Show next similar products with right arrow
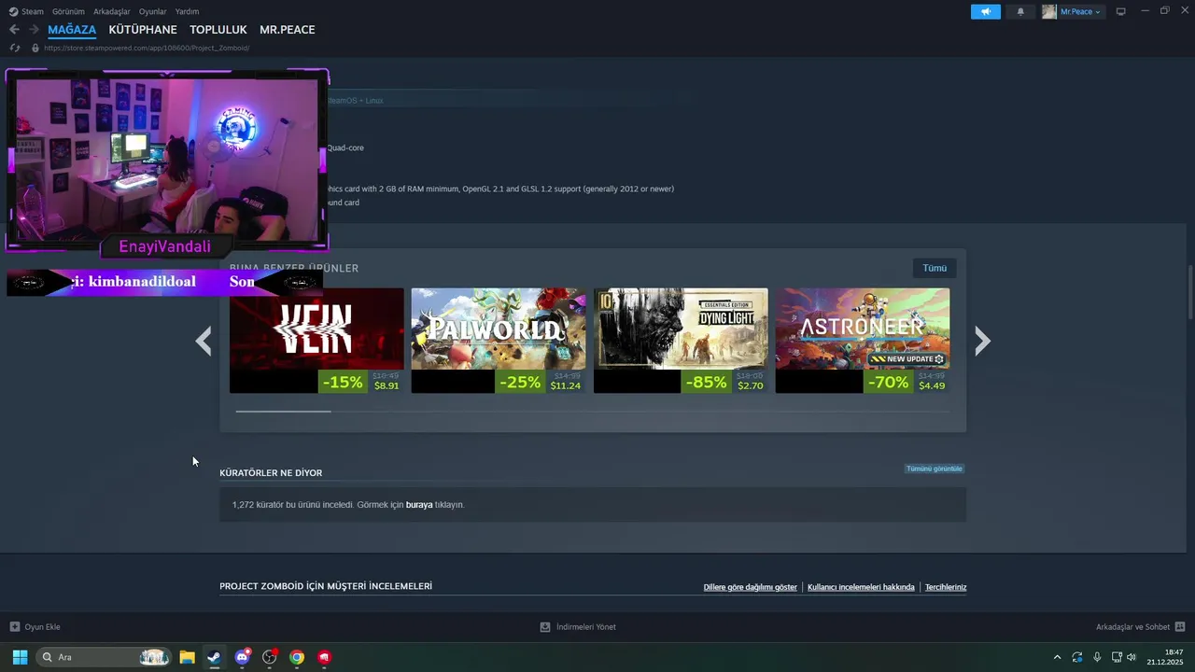Viewport: 1195px width, 672px height. (981, 341)
